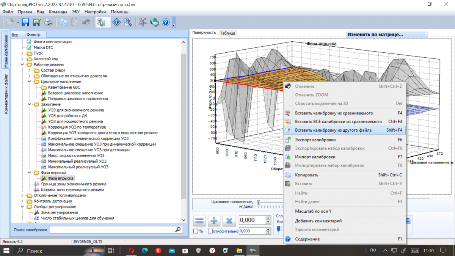Viewport: 455px width, 256px height.
Task: Click the Print toolbar icon
Action: (x=49, y=22)
